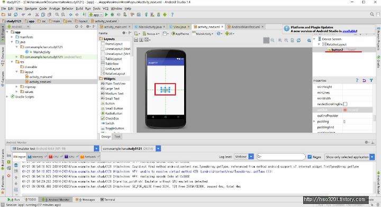381x207 pixels.
Task: Click the Properties filter funnel icon
Action: coord(371,80)
